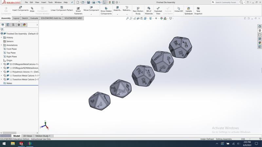This screenshot has width=262, height=147.
Task: Toggle visibility of Transition Metal Cations 2
Action: tap(5, 79)
